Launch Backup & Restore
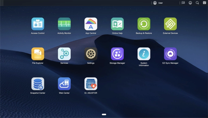Viewport: 208px width, 118px height. [144, 24]
